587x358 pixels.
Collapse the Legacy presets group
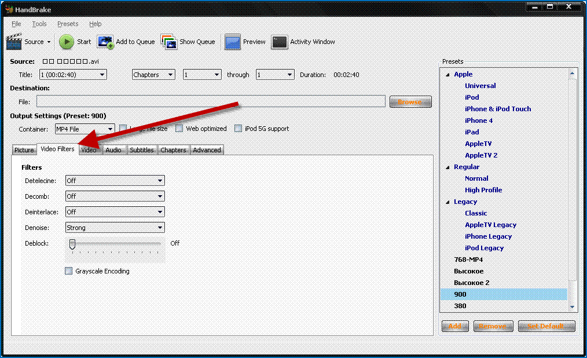[447, 202]
